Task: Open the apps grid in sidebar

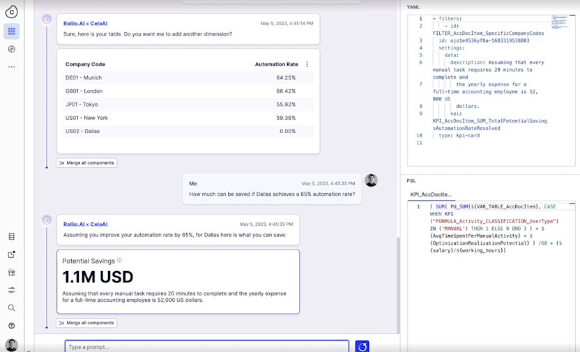Action: [11, 31]
